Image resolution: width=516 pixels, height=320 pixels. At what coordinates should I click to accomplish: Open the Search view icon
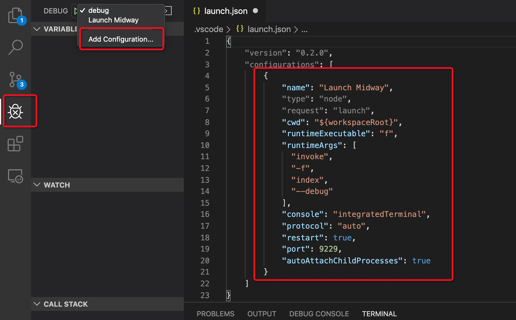(x=16, y=47)
